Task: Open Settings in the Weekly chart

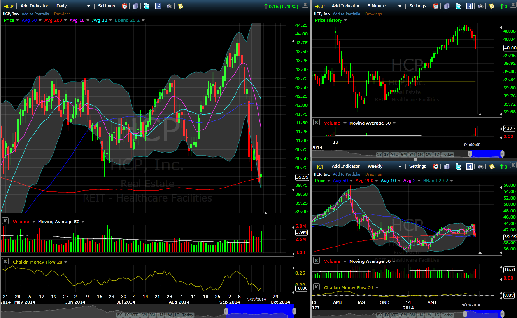Action: pos(417,167)
